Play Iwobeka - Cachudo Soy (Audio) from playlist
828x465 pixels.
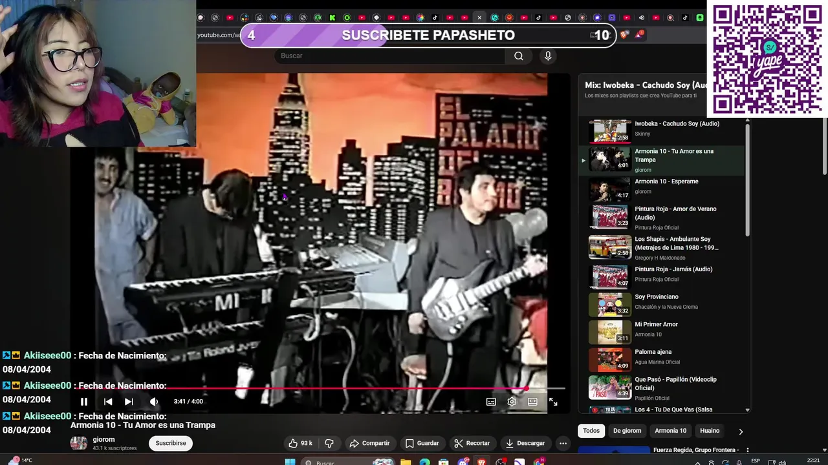coord(665,131)
